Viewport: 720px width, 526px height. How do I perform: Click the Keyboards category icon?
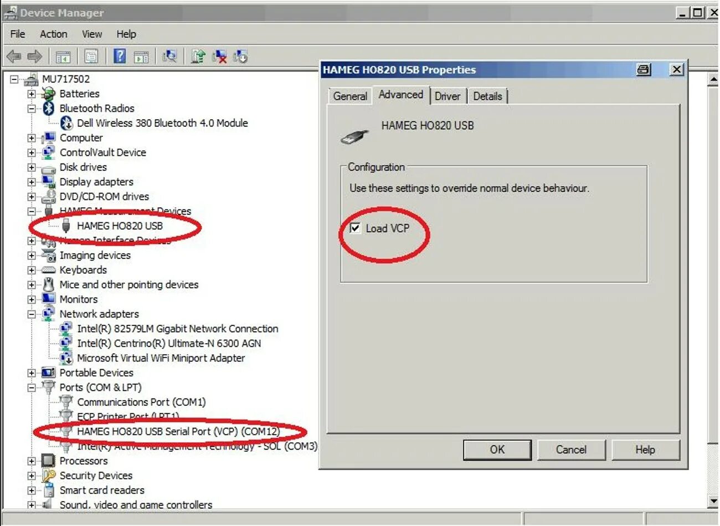coord(49,270)
